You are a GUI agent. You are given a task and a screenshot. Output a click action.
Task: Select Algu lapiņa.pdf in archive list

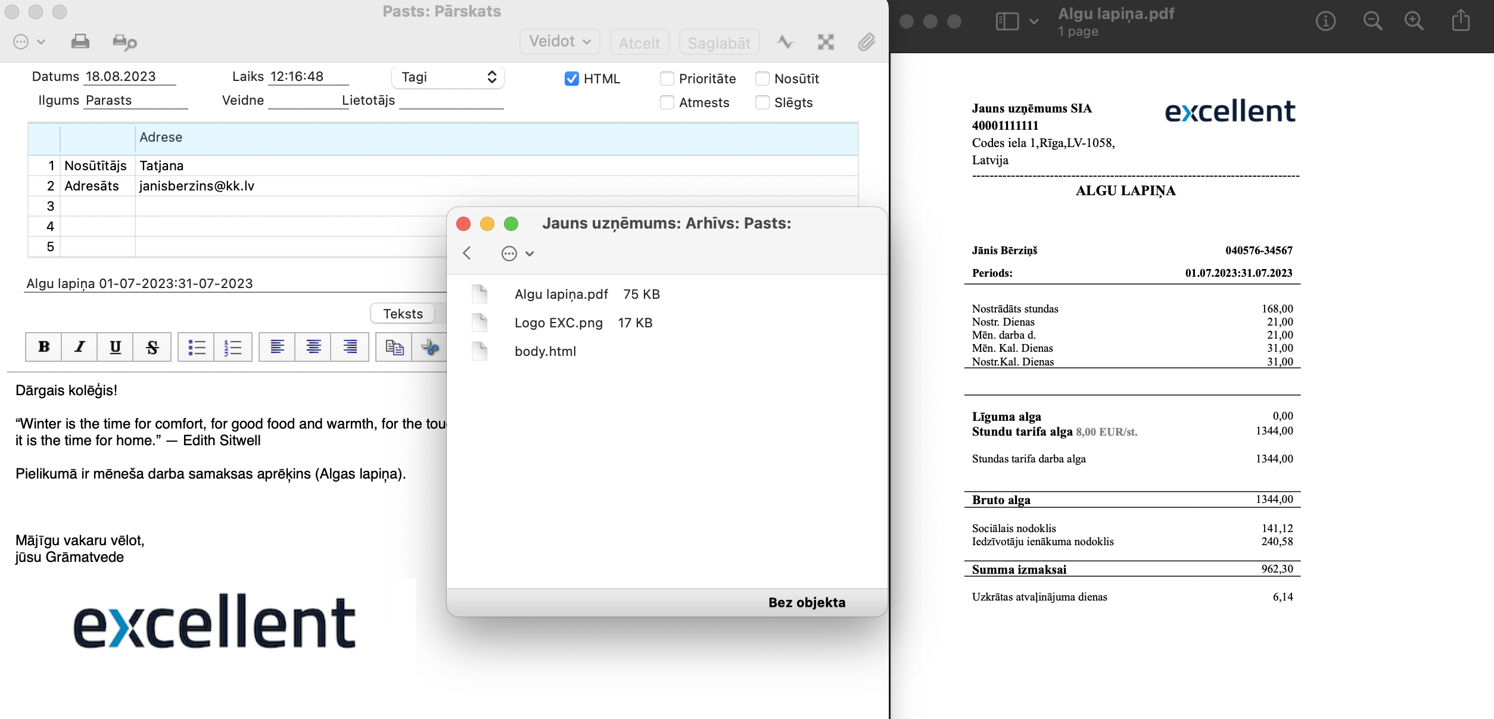coord(561,294)
